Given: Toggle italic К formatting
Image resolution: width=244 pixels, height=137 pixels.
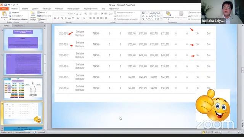Looking at the screenshot, I should [58, 18].
